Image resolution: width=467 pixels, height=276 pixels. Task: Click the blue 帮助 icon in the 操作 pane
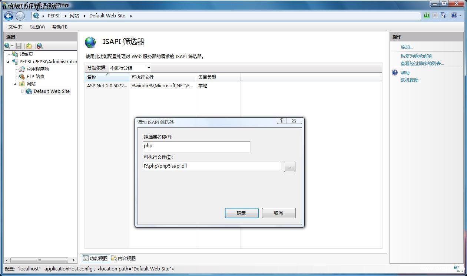394,73
